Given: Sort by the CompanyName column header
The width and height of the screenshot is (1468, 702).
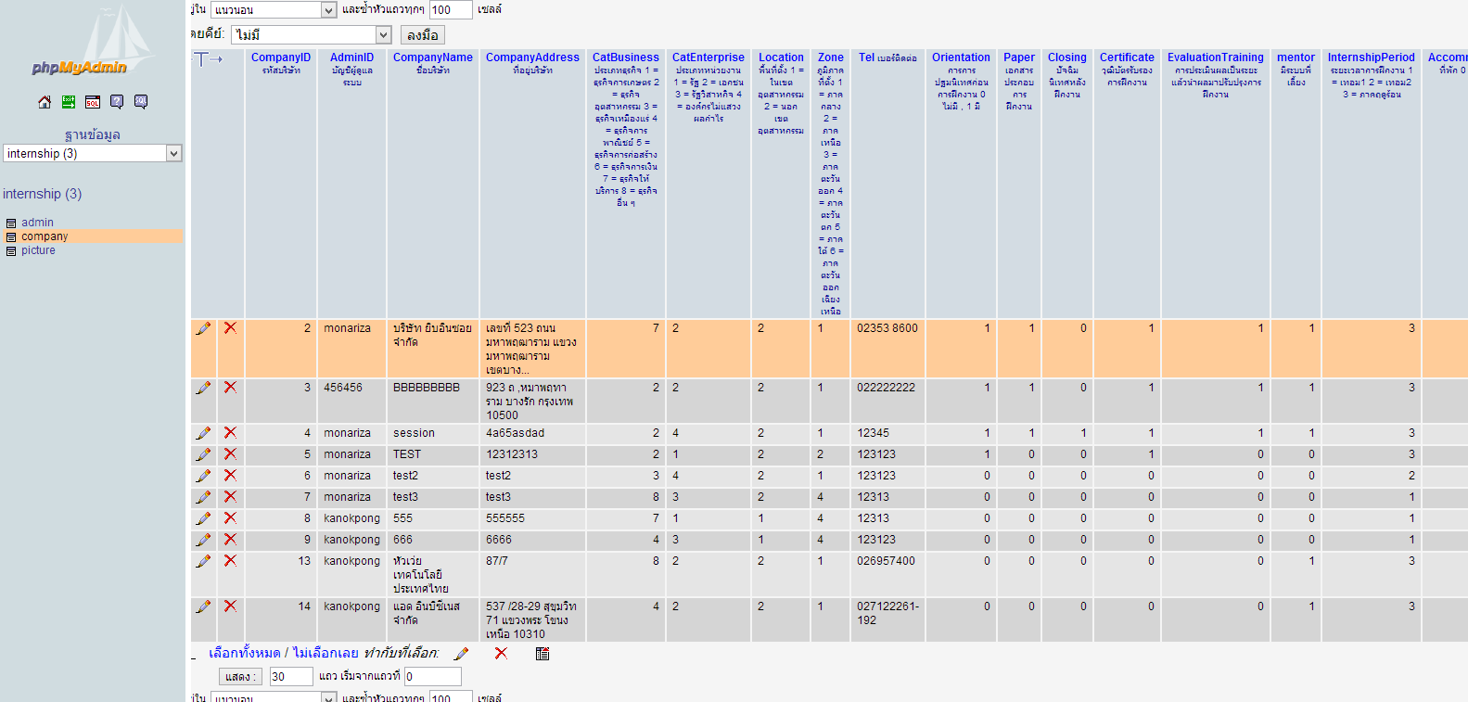Looking at the screenshot, I should point(433,57).
